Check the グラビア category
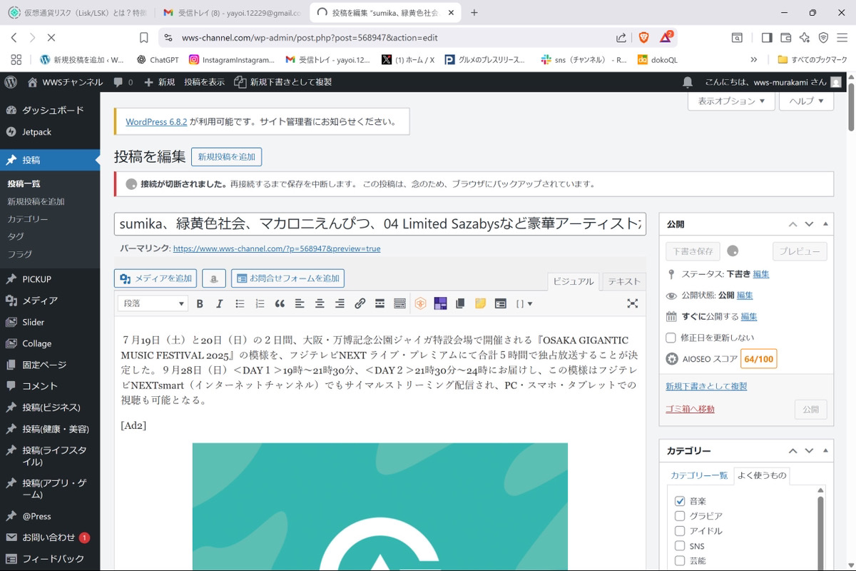This screenshot has width=856, height=571. coord(680,516)
